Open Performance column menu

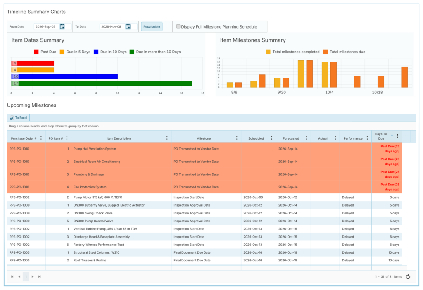click(x=367, y=138)
